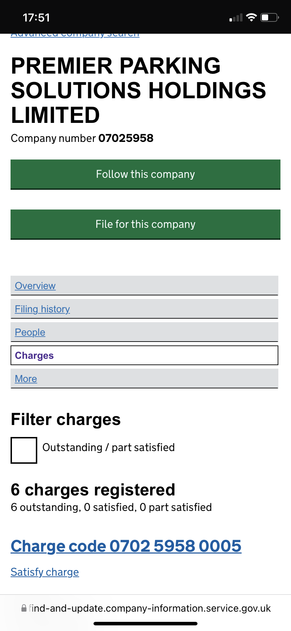This screenshot has width=291, height=631.
Task: Tick the Outstanding / part satisfied checkbox
Action: [24, 450]
